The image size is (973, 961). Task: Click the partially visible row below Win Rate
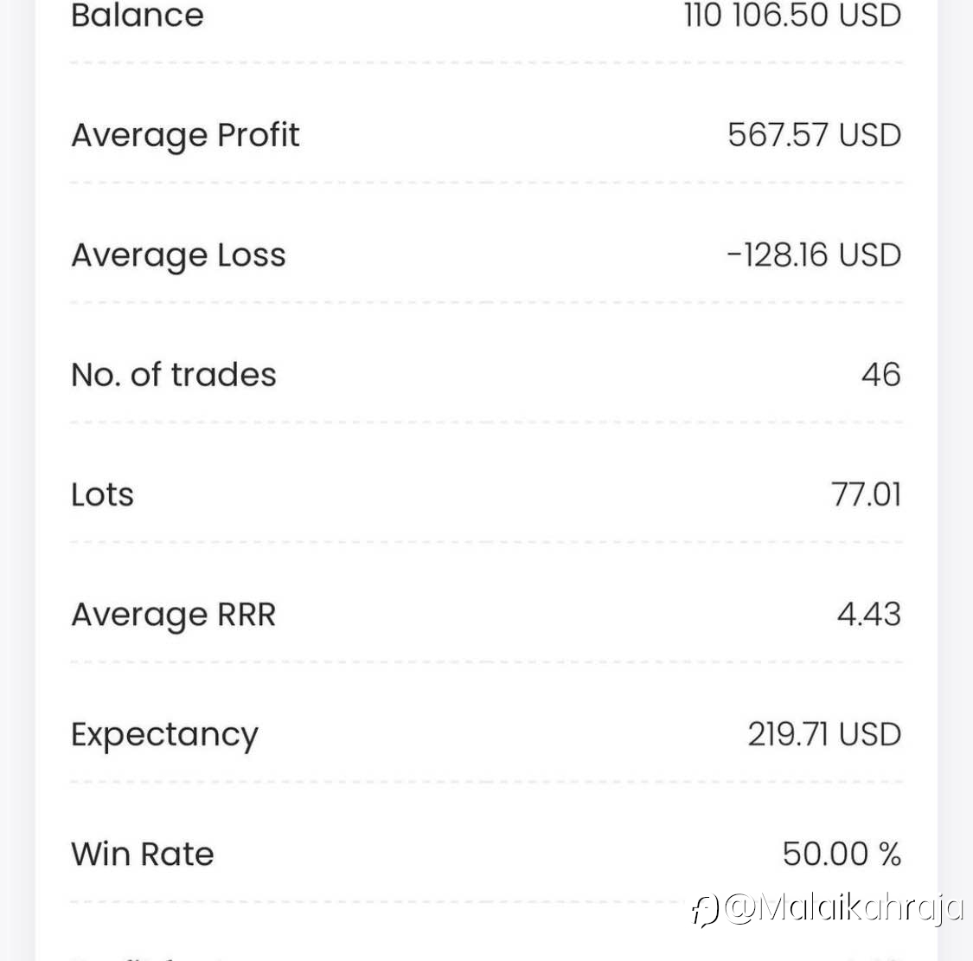click(486, 958)
